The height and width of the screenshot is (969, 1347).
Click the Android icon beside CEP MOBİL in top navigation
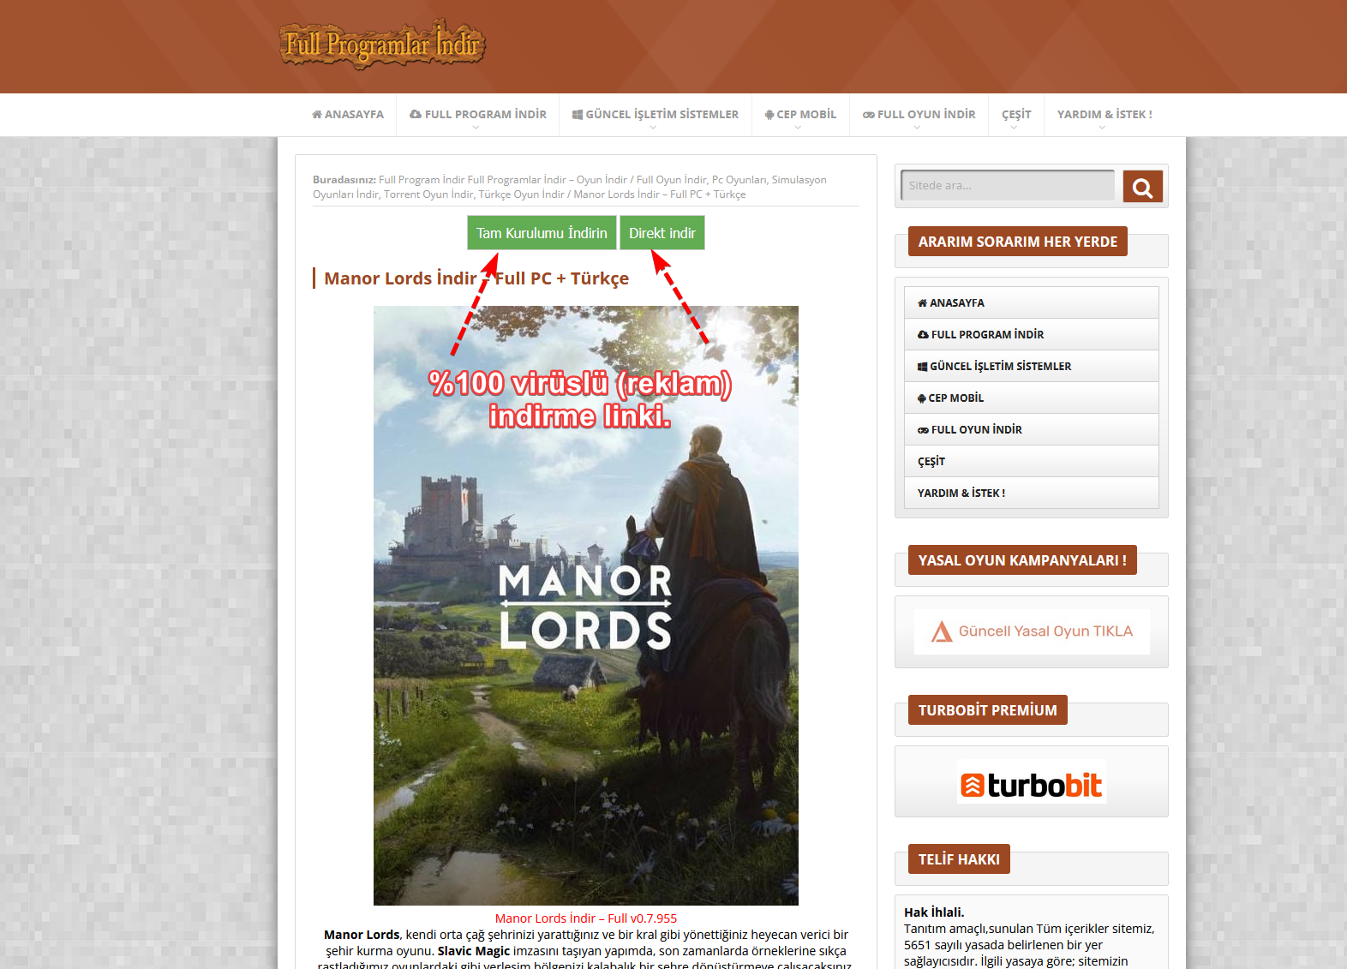point(769,115)
